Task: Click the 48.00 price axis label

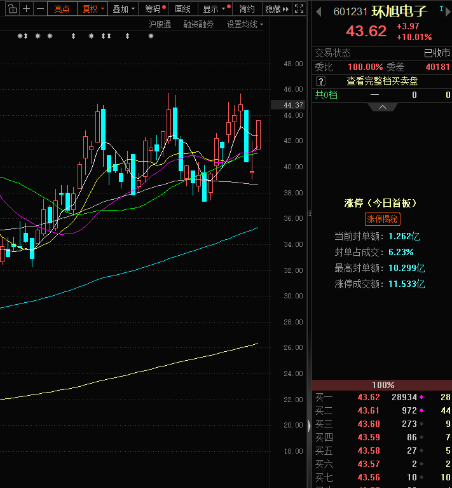Action: (x=293, y=64)
